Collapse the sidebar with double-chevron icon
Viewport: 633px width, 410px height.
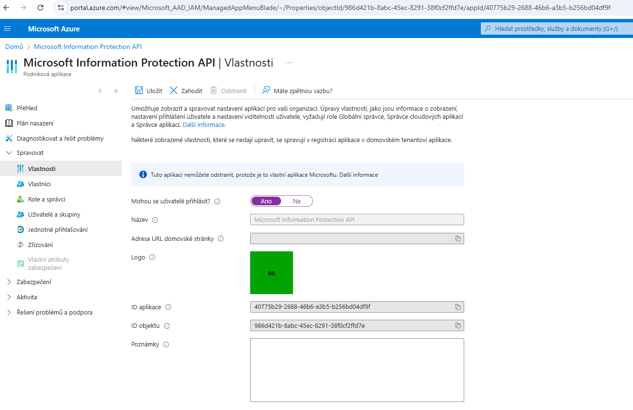click(x=116, y=91)
